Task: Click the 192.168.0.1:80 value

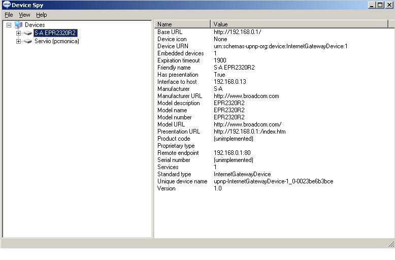Action: 232,153
